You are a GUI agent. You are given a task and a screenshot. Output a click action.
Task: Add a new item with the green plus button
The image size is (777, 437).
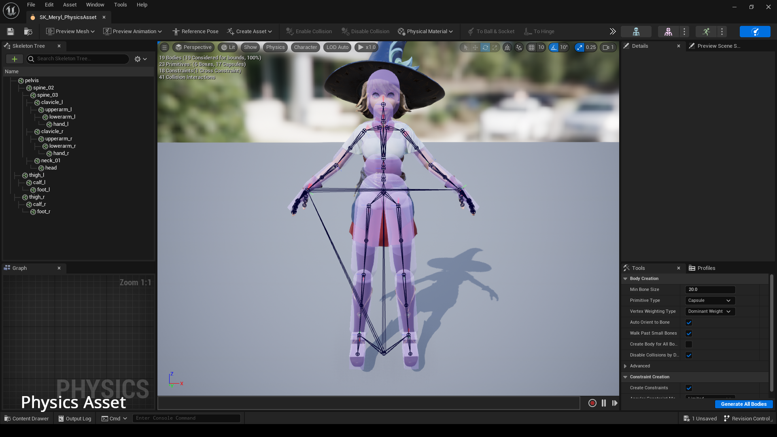[15, 59]
